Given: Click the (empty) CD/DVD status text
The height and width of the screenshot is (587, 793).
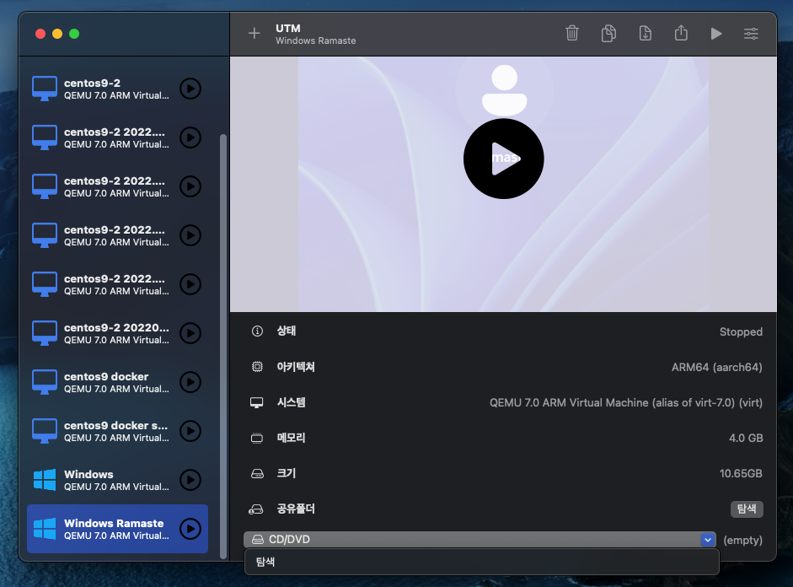Looking at the screenshot, I should point(743,540).
